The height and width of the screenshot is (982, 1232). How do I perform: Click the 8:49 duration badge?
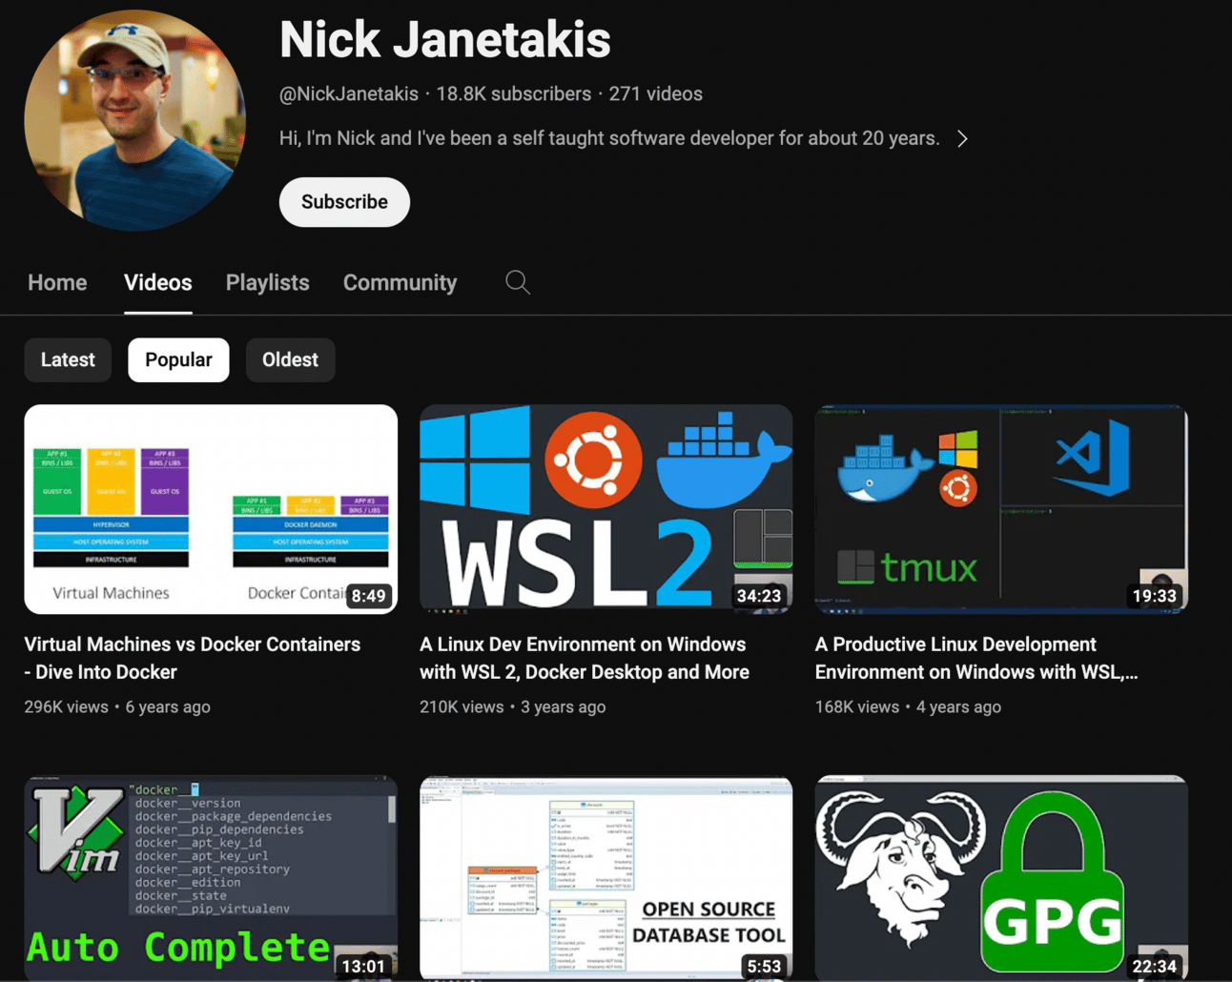point(369,596)
